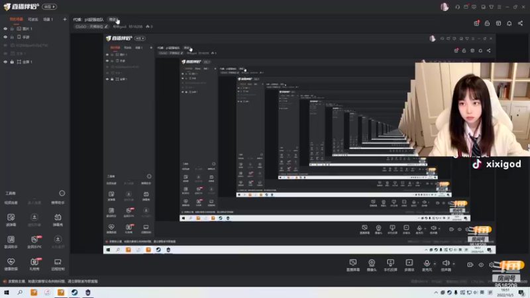The width and height of the screenshot is (530, 298).
Task: Expand the speaker options arrow
Action: pos(454,264)
